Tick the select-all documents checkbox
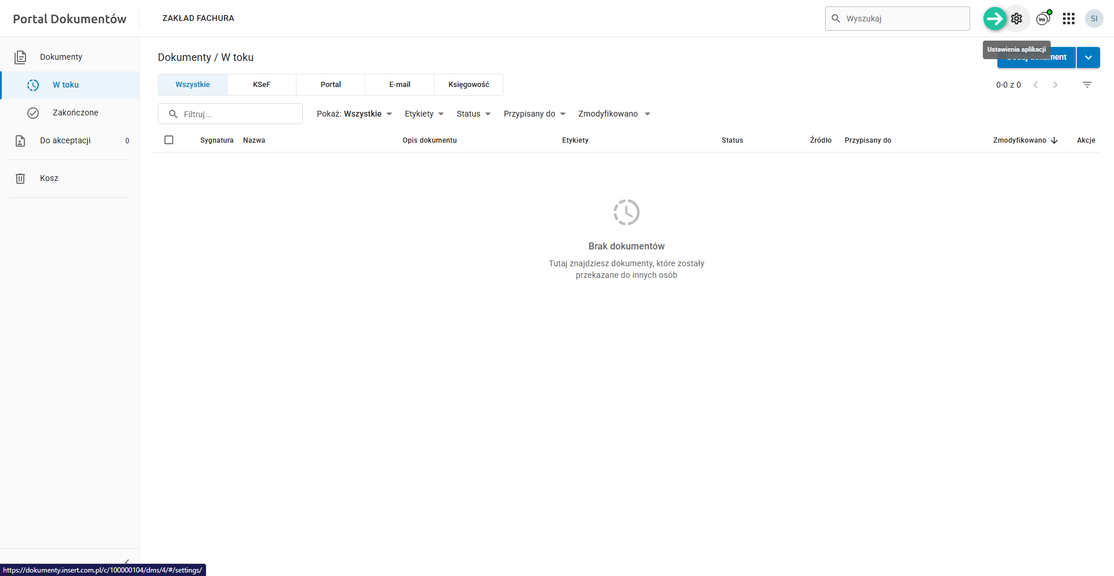The image size is (1114, 576). coord(169,140)
